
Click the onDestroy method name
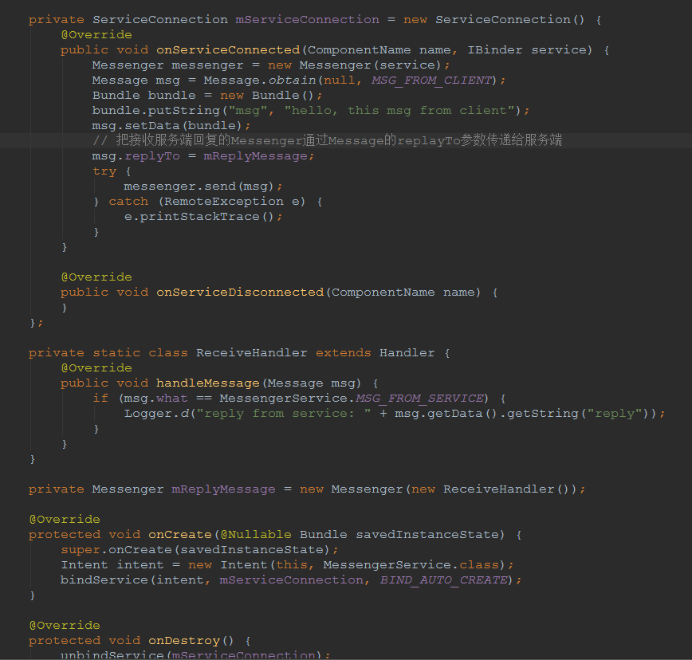point(184,641)
